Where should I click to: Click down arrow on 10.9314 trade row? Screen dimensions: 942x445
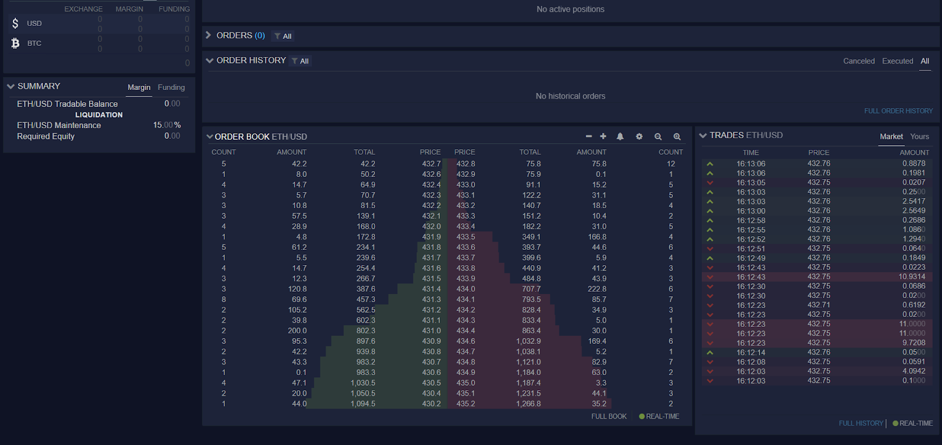[710, 277]
